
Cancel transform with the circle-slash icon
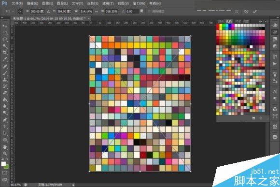click(x=246, y=12)
